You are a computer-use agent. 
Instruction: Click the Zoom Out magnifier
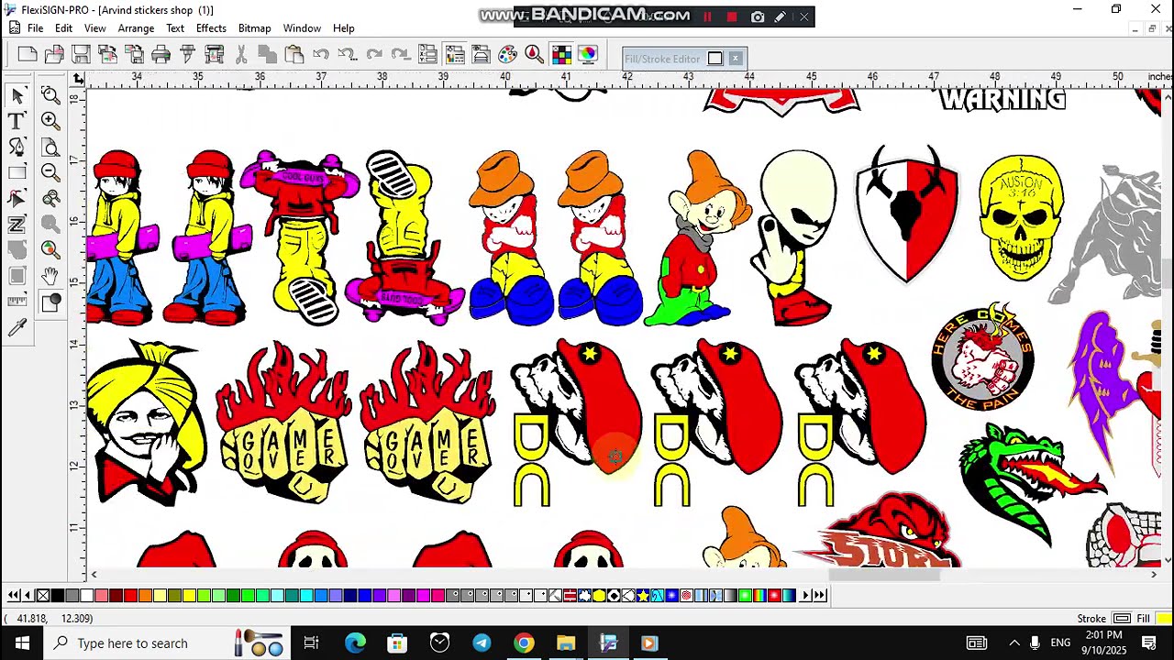50,172
